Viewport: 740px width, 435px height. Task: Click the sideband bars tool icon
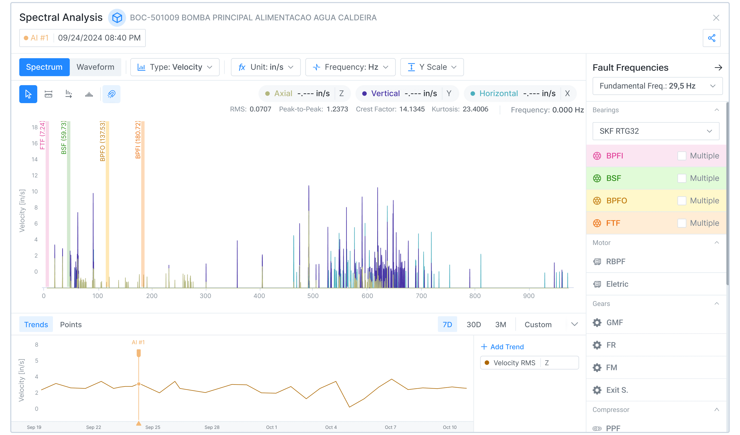click(89, 94)
